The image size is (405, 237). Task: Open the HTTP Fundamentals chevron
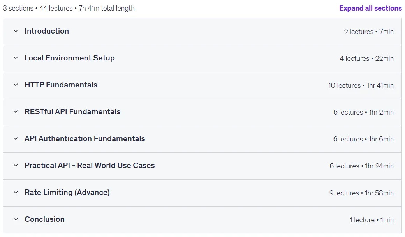(16, 85)
